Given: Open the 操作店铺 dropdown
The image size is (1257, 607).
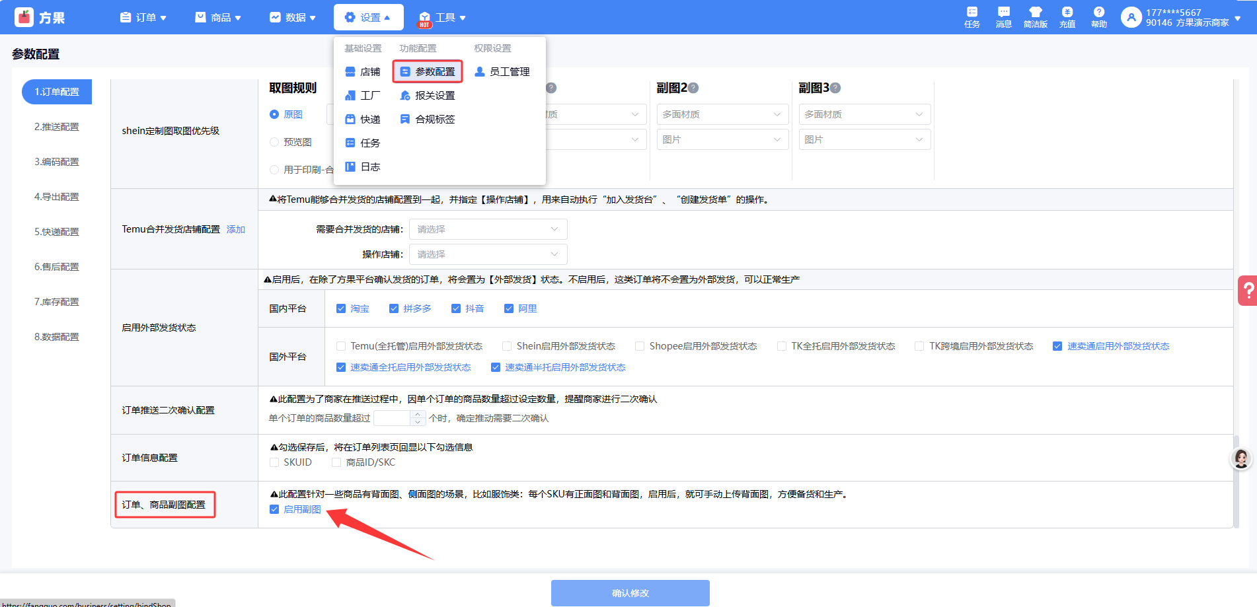Looking at the screenshot, I should coord(488,254).
